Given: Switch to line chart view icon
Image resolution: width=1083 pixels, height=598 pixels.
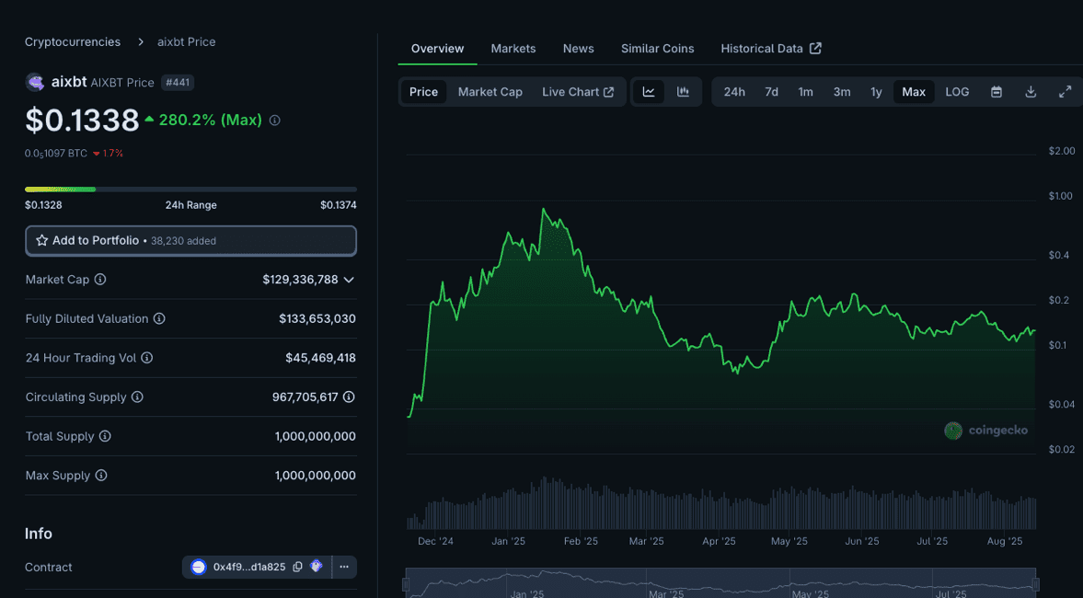Looking at the screenshot, I should 649,92.
